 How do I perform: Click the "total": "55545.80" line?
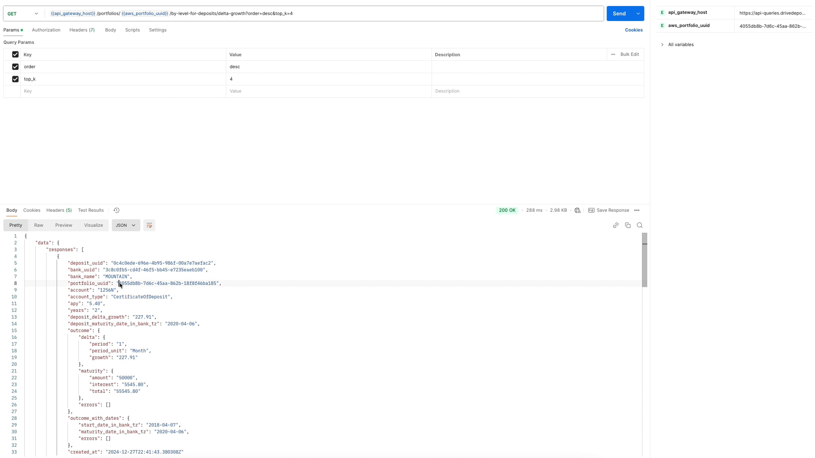pyautogui.click(x=115, y=391)
